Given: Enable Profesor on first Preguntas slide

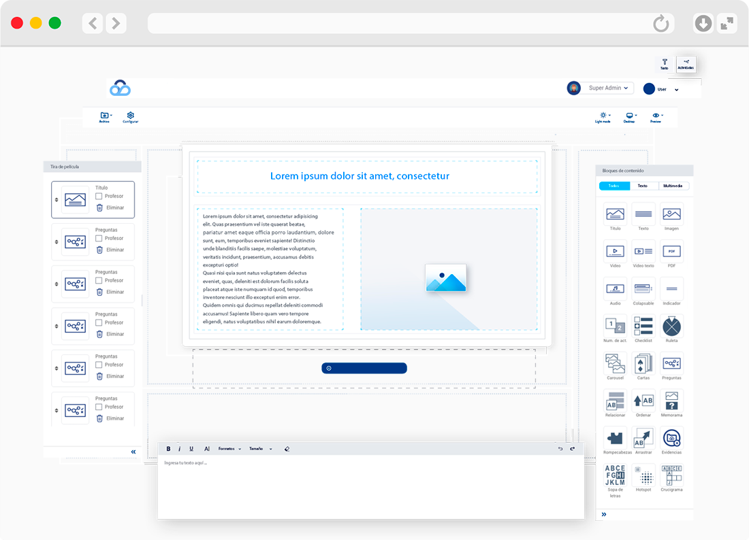Looking at the screenshot, I should pos(99,239).
